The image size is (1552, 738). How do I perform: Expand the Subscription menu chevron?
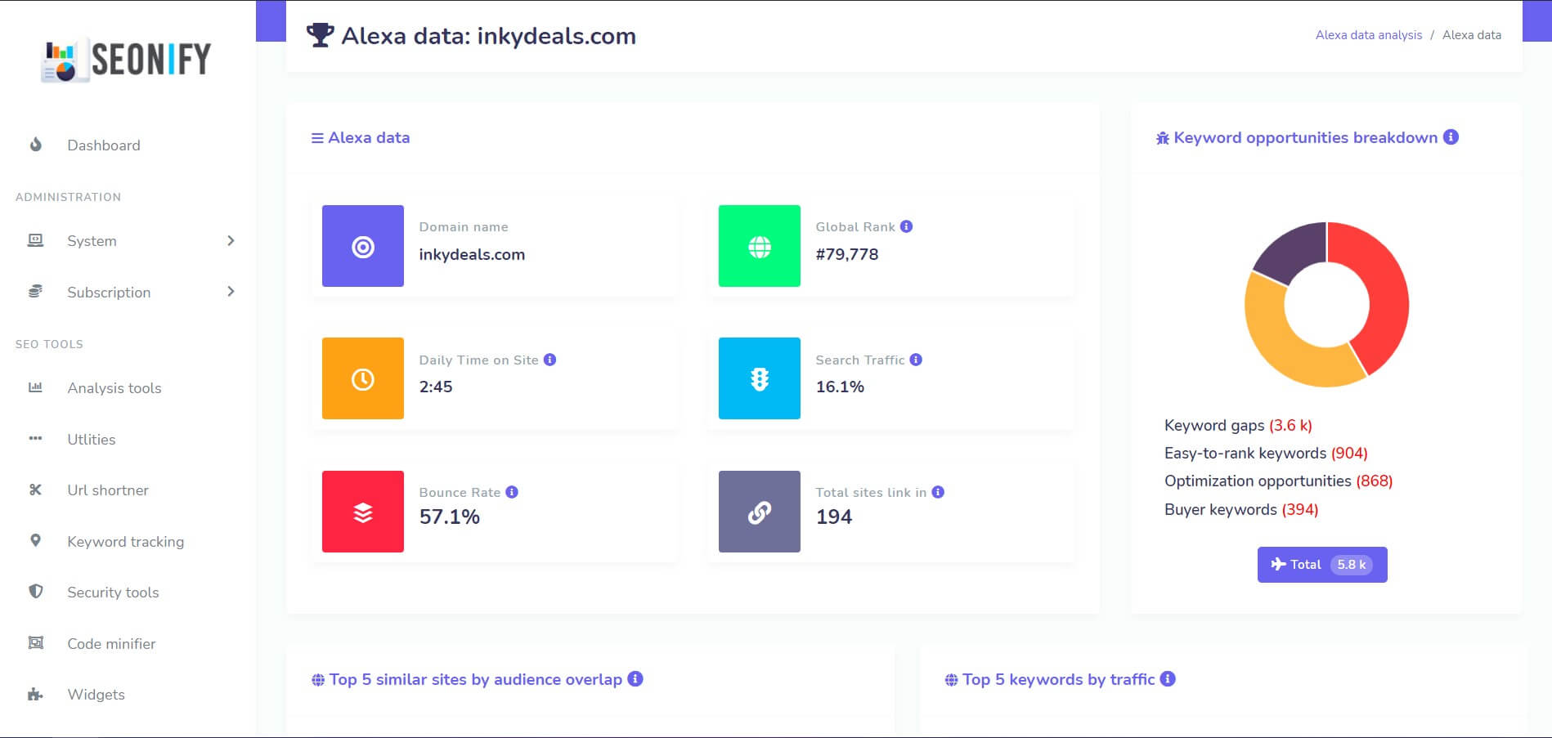point(231,292)
